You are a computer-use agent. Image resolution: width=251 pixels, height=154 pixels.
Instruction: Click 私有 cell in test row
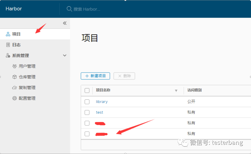click(191, 112)
